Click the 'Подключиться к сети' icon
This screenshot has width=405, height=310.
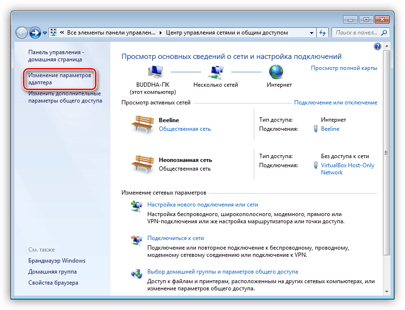[136, 240]
